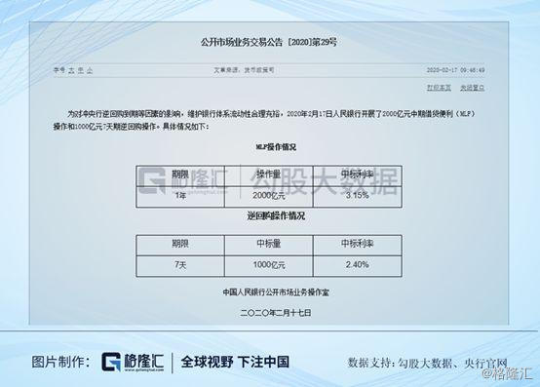Click the reverse repo cell 1000亿元
This screenshot has width=540, height=387.
tap(269, 265)
